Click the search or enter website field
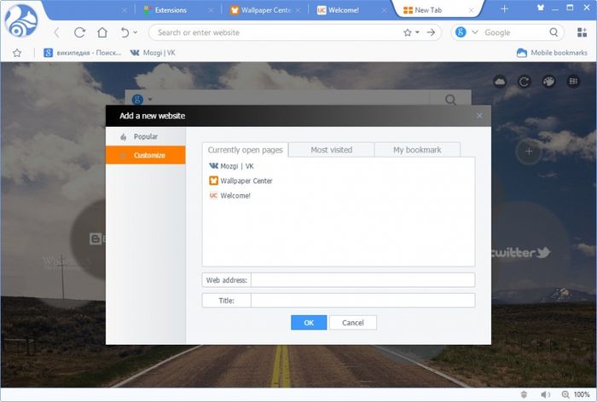Image resolution: width=597 pixels, height=402 pixels. point(278,32)
